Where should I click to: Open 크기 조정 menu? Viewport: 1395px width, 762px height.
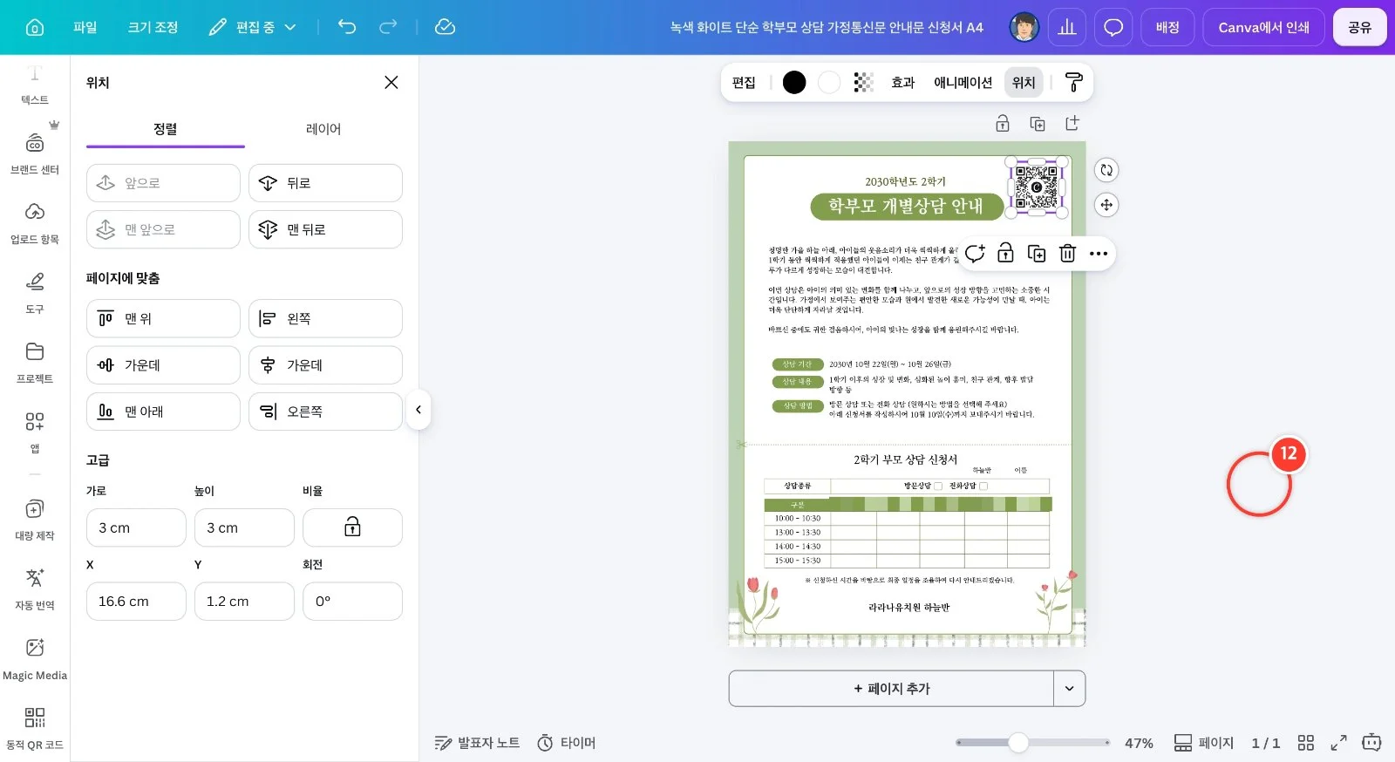(153, 27)
